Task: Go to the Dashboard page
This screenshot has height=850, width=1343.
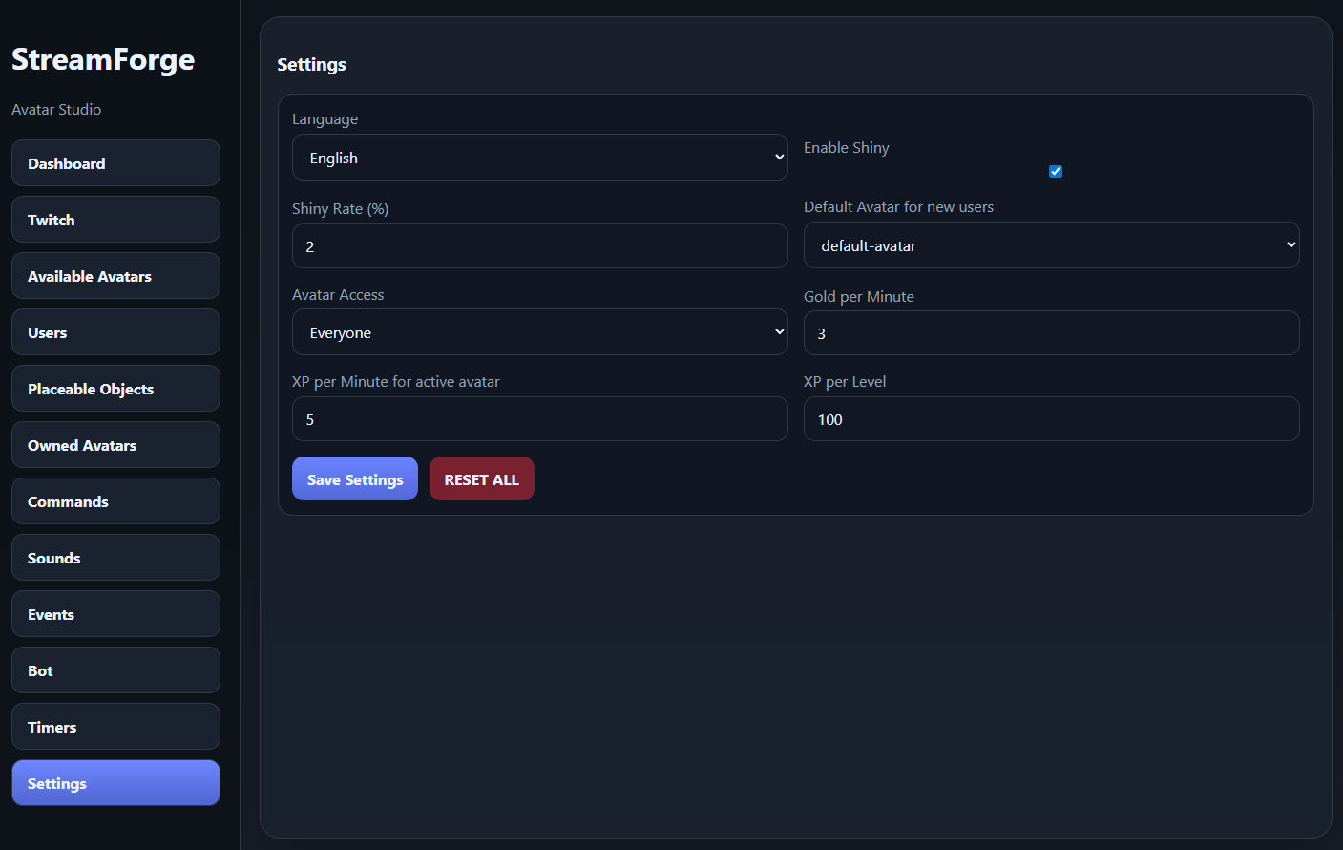Action: (x=115, y=163)
